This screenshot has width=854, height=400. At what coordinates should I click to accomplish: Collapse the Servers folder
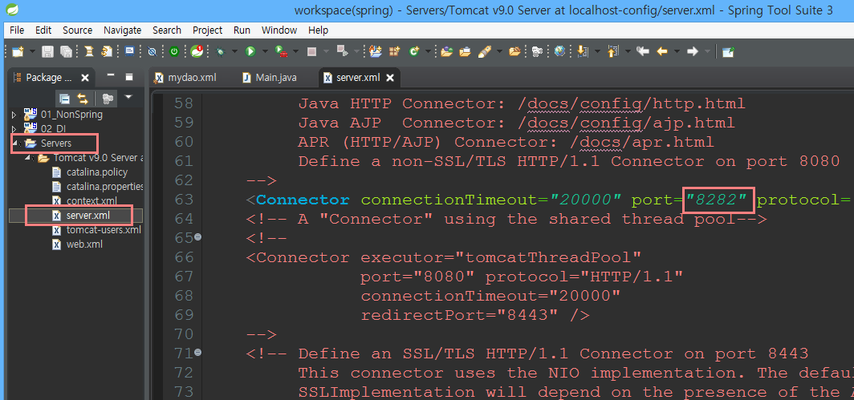(x=14, y=143)
